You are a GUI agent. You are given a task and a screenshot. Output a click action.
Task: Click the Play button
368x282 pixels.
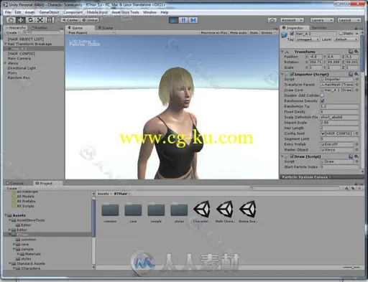pyautogui.click(x=173, y=20)
